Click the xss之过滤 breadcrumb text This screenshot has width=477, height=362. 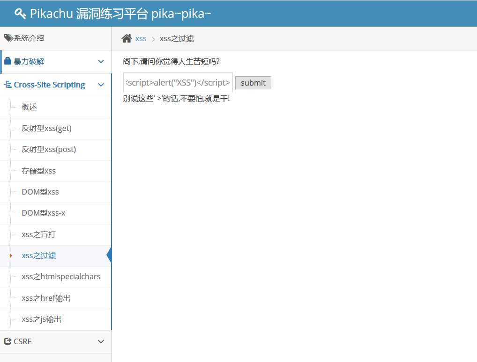click(x=177, y=39)
